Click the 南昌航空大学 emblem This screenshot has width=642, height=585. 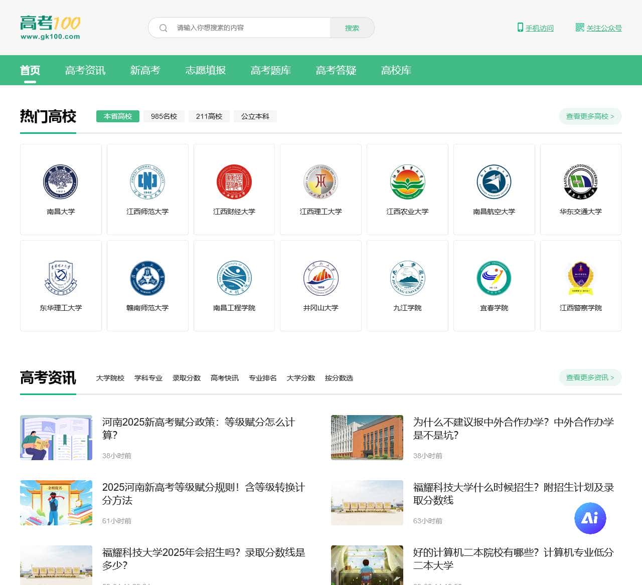[494, 182]
